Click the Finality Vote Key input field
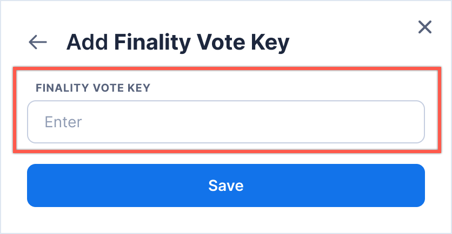 [225, 122]
